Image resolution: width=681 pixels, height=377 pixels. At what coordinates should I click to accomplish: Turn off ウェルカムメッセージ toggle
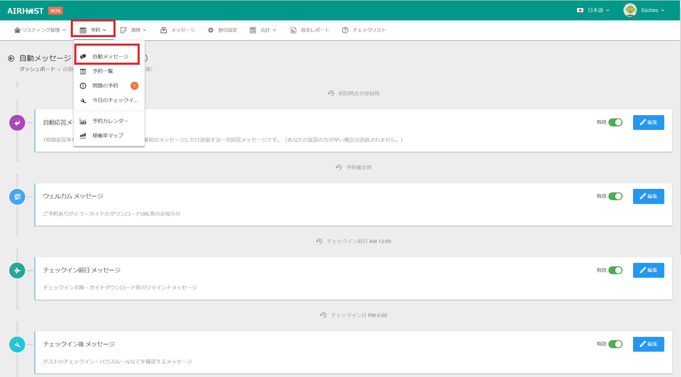point(615,196)
